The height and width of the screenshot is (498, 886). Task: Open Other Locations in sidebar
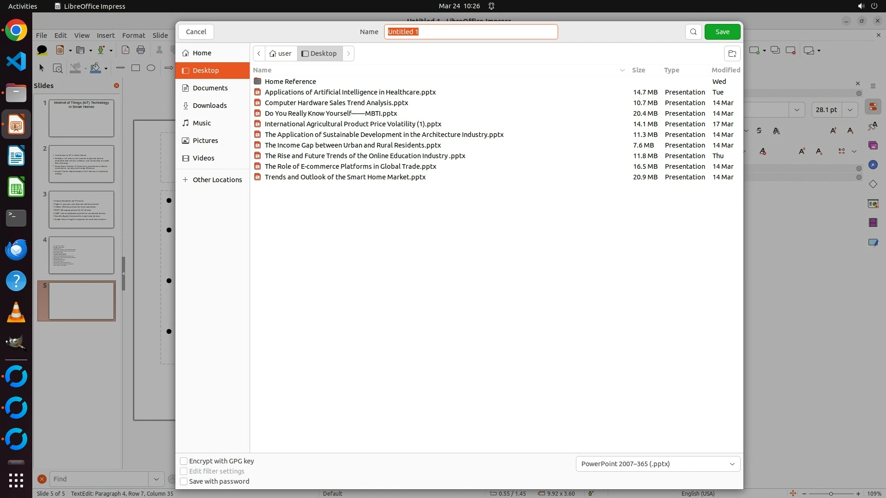click(x=217, y=180)
